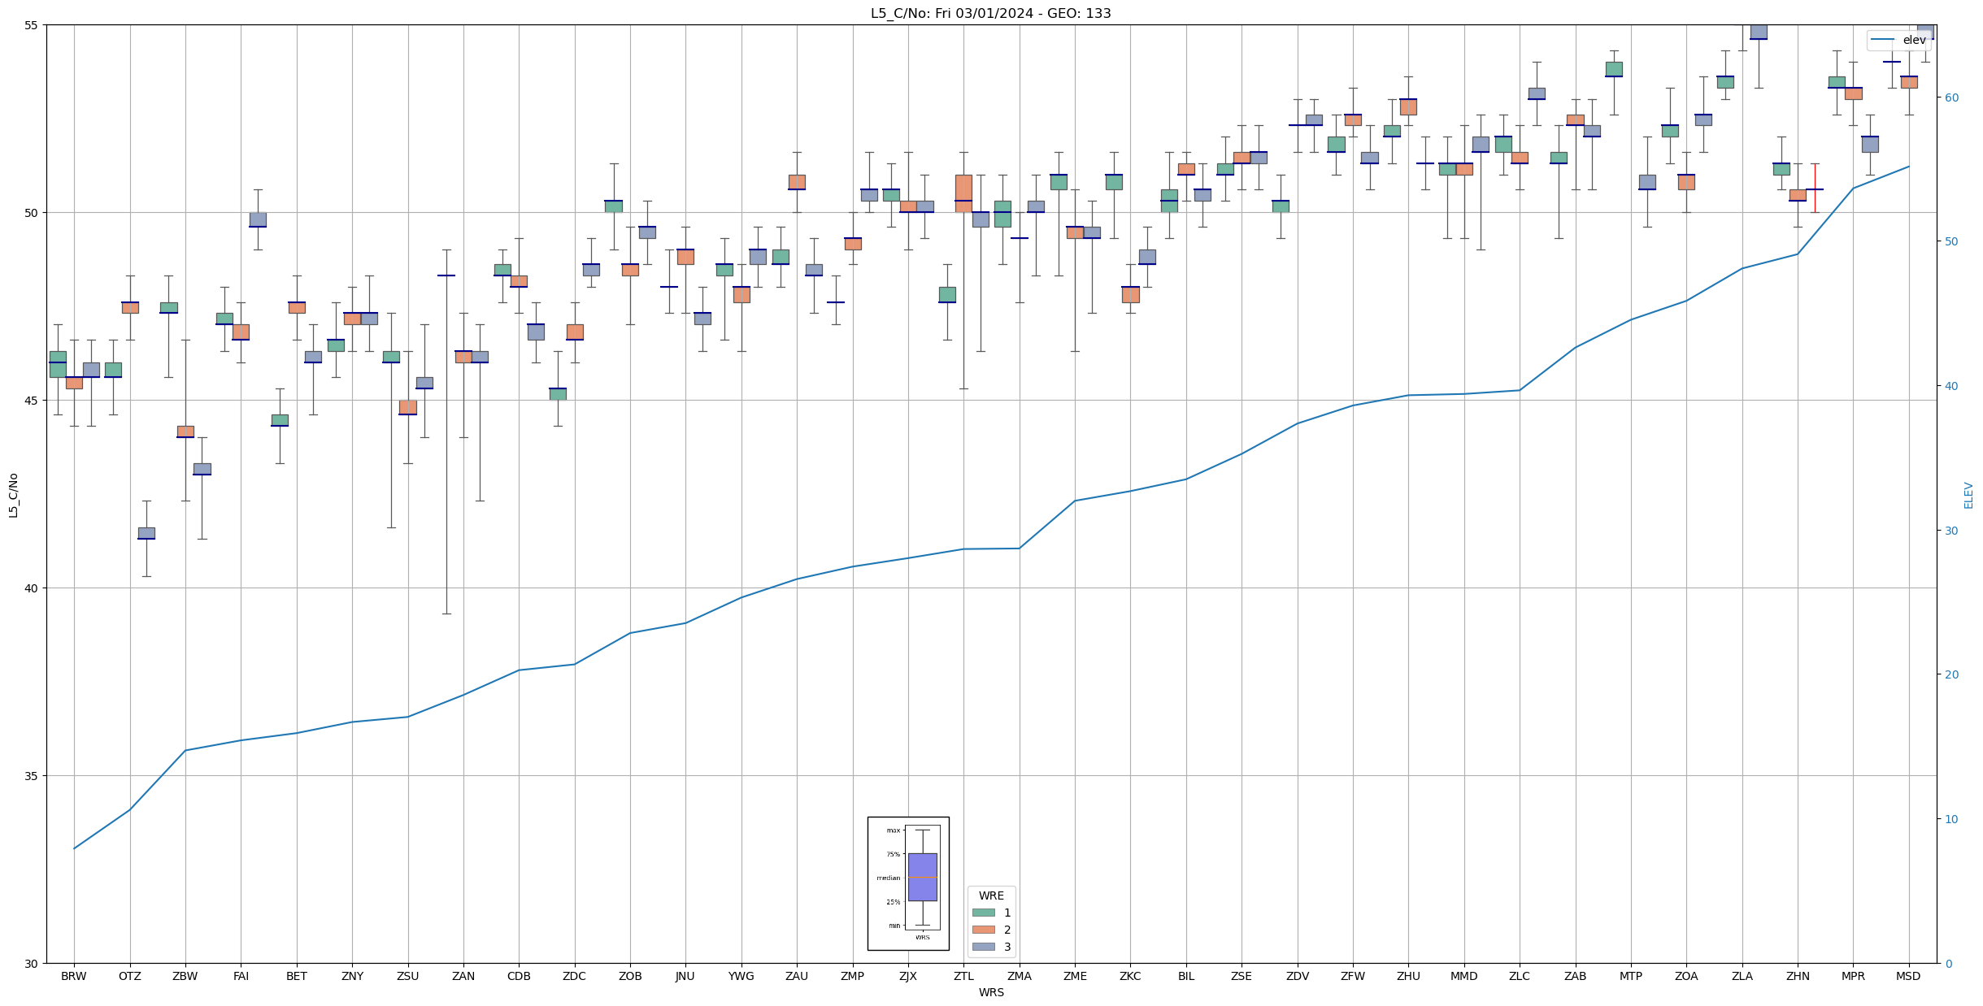
Task: Click the ZBW station label
Action: tap(185, 976)
